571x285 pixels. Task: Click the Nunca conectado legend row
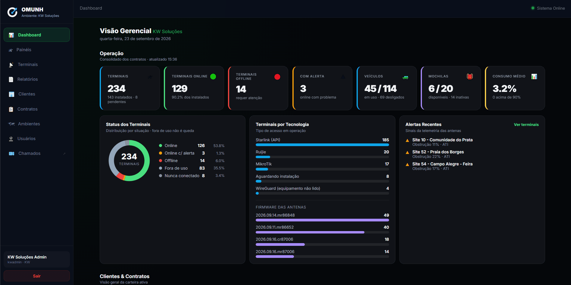pos(192,176)
